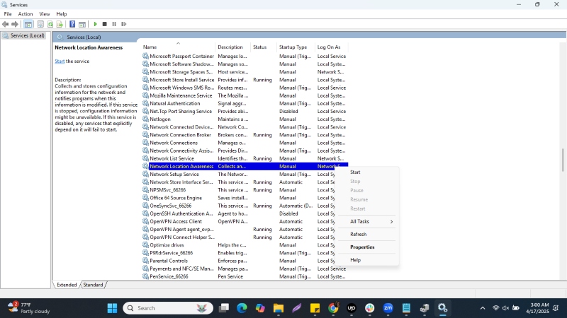The image size is (567, 318).
Task: Select Optimize drives service
Action: click(x=167, y=245)
